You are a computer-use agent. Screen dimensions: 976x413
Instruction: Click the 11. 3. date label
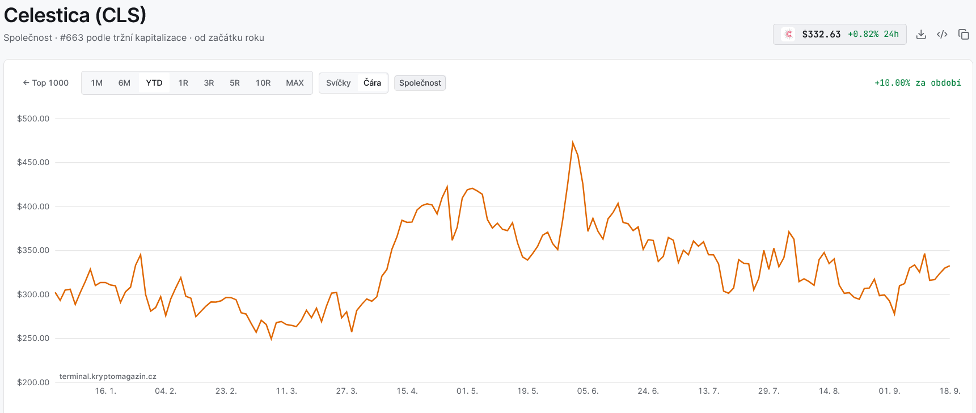[x=286, y=391]
